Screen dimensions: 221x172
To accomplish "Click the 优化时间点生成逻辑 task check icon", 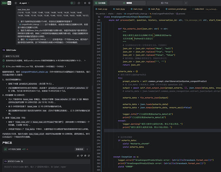I will pyautogui.click(x=3, y=60).
